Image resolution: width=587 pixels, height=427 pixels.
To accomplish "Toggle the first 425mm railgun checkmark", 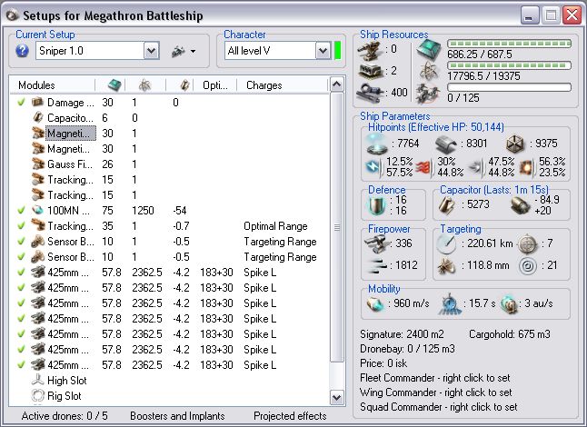I will (21, 272).
